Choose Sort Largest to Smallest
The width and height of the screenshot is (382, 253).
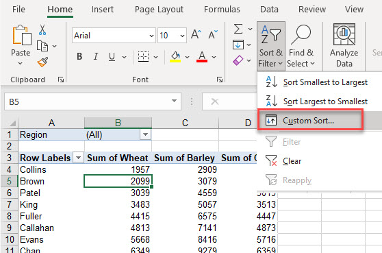(319, 101)
